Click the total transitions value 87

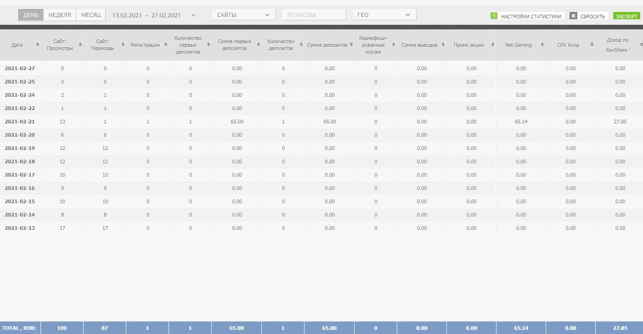(105, 328)
